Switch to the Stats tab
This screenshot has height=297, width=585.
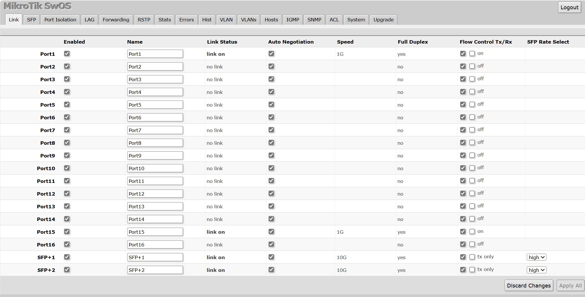tap(164, 20)
